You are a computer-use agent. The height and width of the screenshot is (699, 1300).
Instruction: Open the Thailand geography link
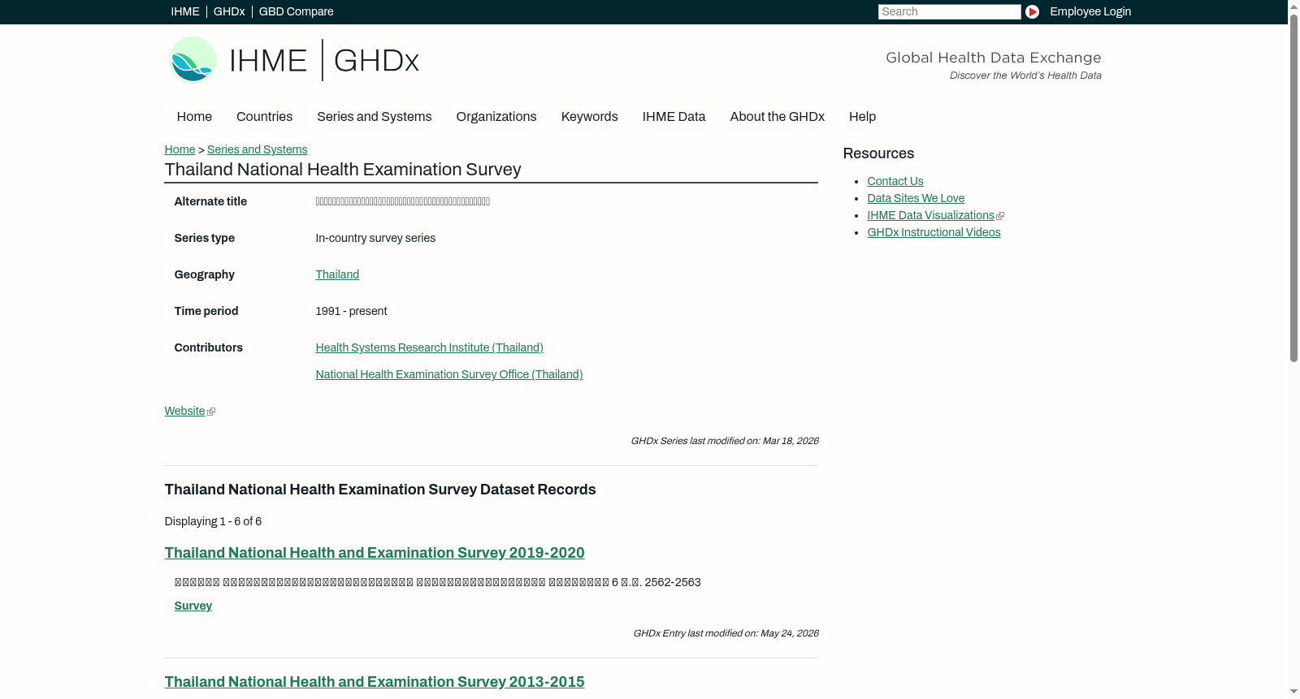(337, 274)
